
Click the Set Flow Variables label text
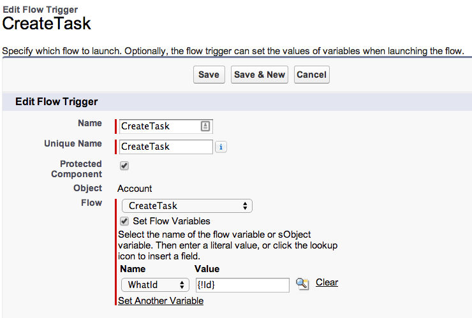[171, 221]
